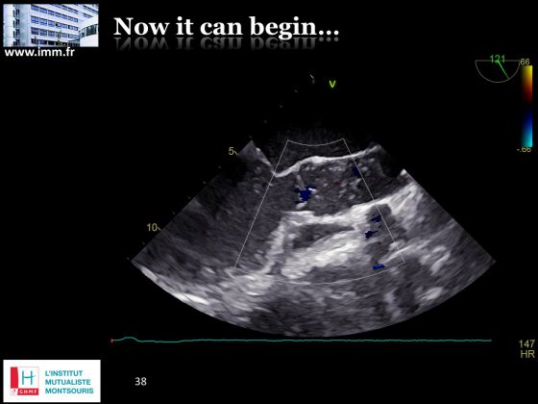The width and height of the screenshot is (538, 404).
Task: Select the 10 cm depth marker
Action: pyautogui.click(x=153, y=227)
